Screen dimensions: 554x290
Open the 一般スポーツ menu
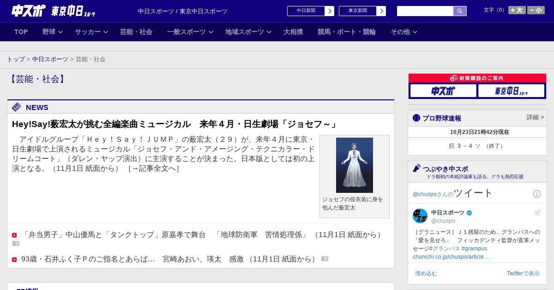click(187, 32)
